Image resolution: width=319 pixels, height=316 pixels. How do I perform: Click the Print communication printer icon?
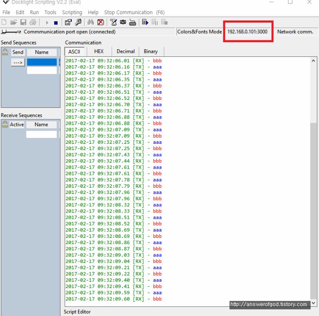pos(33,22)
